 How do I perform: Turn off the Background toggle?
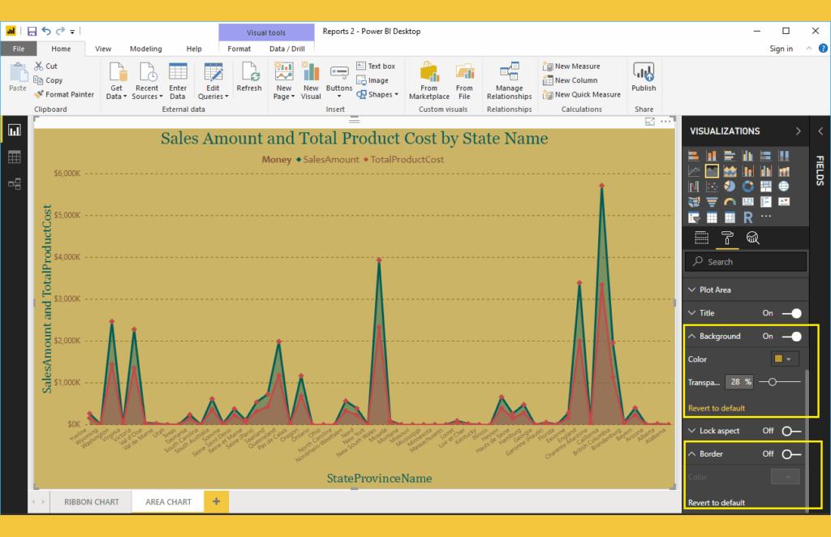(x=791, y=336)
